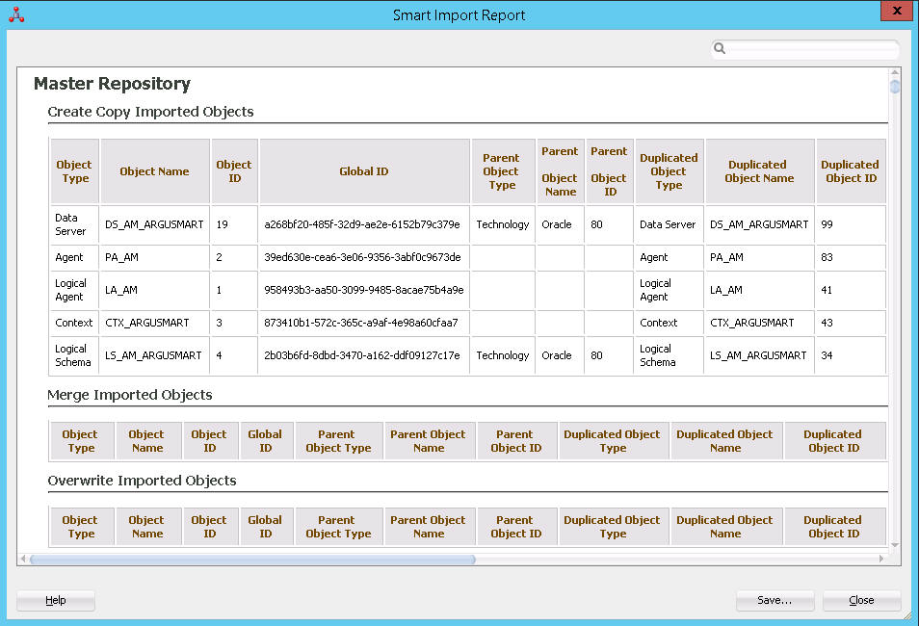Image resolution: width=919 pixels, height=626 pixels.
Task: Select the first DS_AM_ARGUSMART object name cell
Action: click(154, 224)
